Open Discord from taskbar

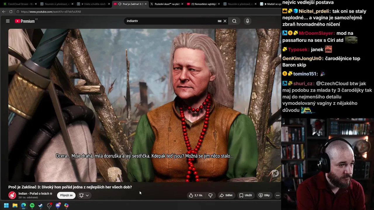58,205
